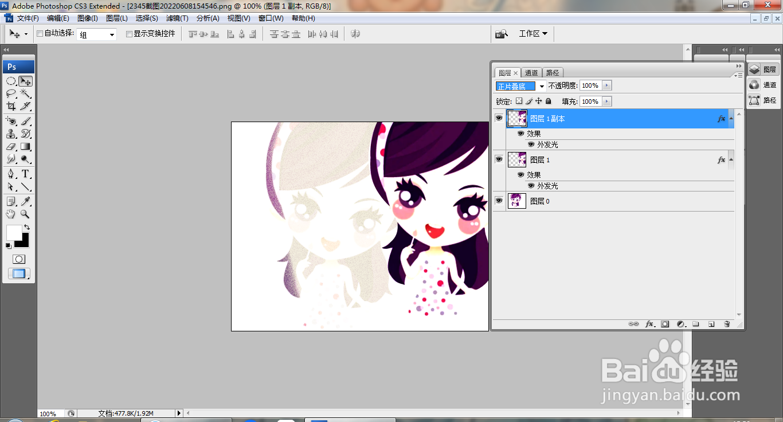Select the Type tool

[25, 174]
